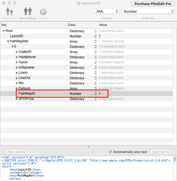The image size is (177, 181).
Task: Expand the Headphone row
Action: point(17,57)
